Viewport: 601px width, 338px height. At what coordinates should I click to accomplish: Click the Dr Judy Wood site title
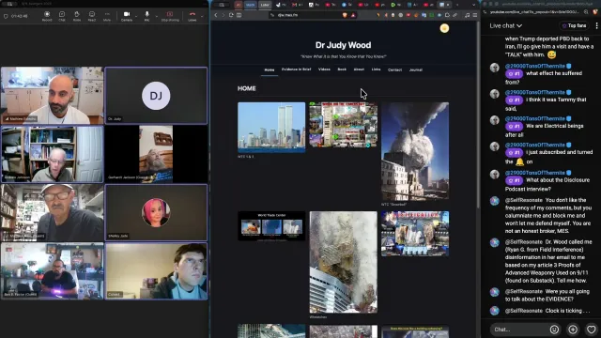point(343,45)
